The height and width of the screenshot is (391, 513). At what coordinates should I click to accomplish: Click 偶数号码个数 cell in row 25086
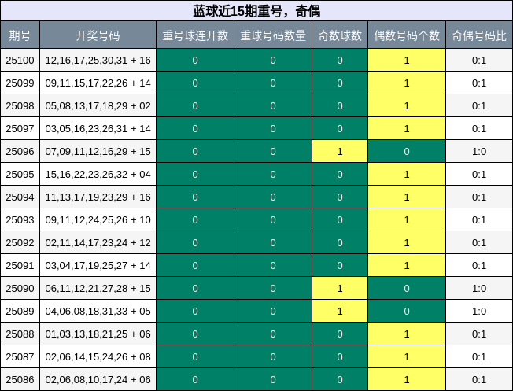coord(407,379)
